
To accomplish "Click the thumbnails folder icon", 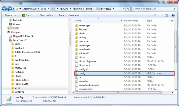I will click(76, 49).
